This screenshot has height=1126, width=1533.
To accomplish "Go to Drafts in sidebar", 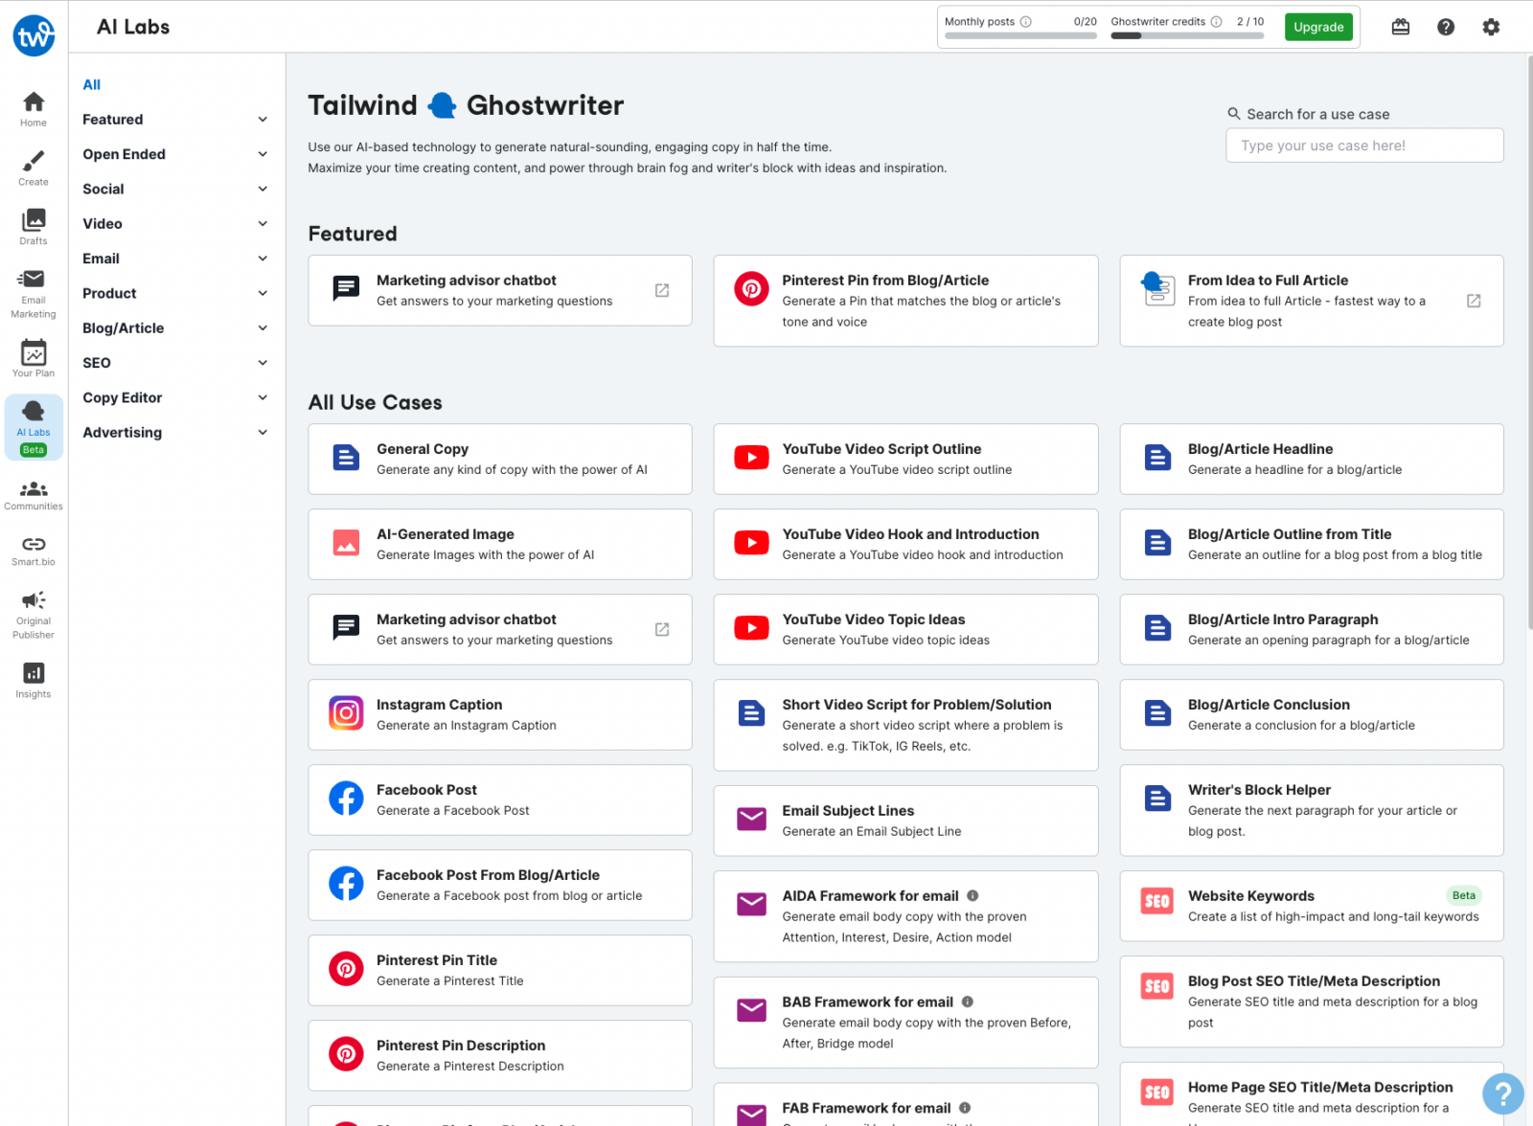I will pos(34,227).
